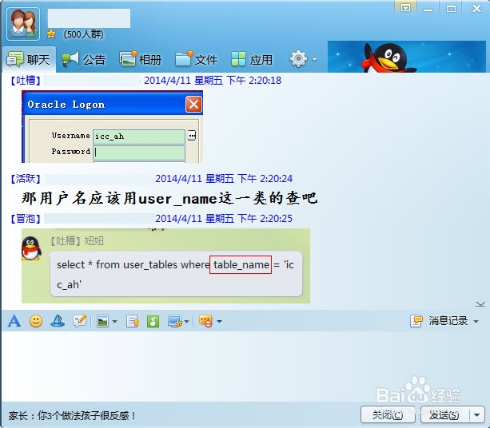
Task: Open the magic emoticon wizard hat
Action: click(58, 321)
